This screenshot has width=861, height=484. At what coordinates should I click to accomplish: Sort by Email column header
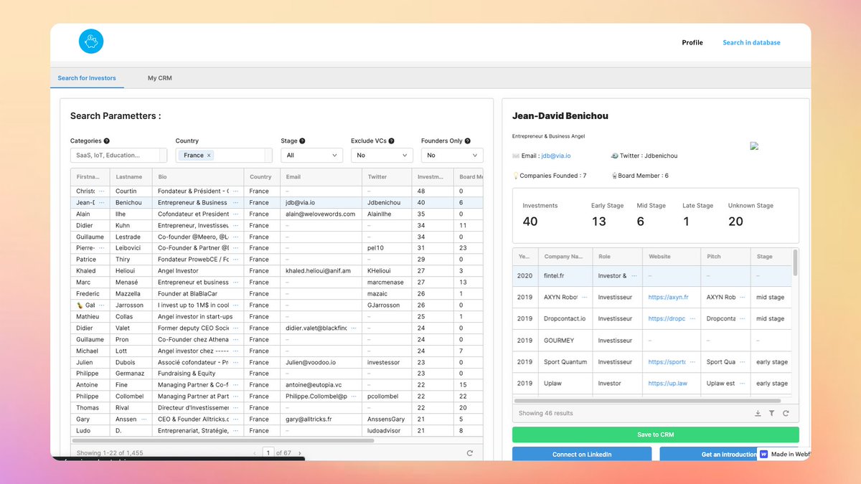click(321, 176)
